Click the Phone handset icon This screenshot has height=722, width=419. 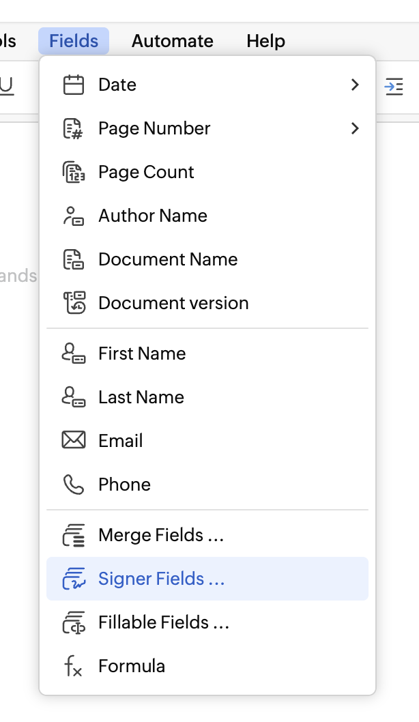pos(73,485)
